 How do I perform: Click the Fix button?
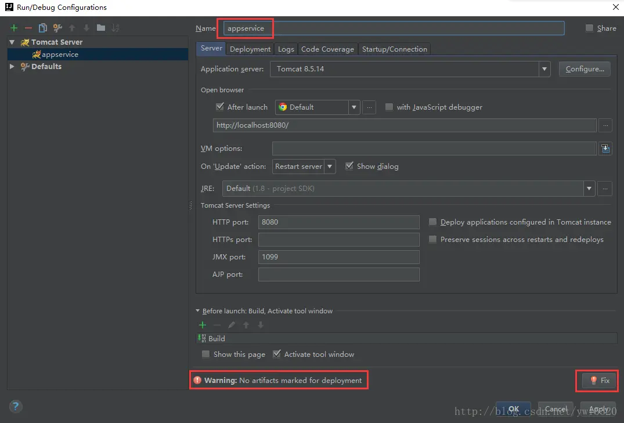tap(599, 381)
